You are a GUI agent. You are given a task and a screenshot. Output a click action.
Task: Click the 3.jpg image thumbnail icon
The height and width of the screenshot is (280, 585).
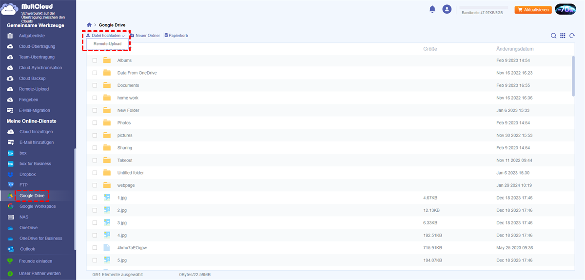107,223
